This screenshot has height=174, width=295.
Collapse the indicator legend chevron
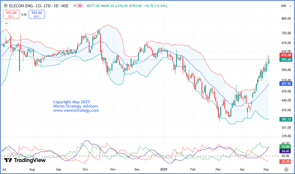pyautogui.click(x=7, y=23)
